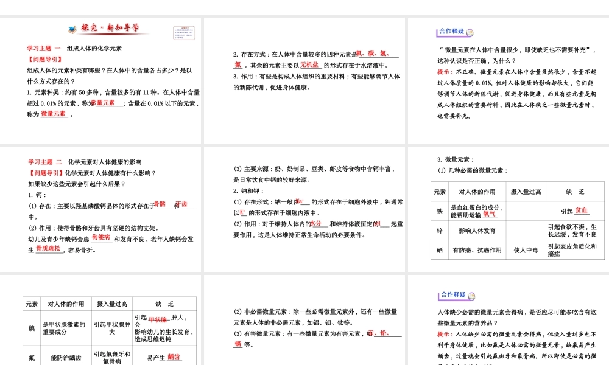Click the 碘 cell in the lower table
The width and height of the screenshot is (609, 365).
click(32, 328)
